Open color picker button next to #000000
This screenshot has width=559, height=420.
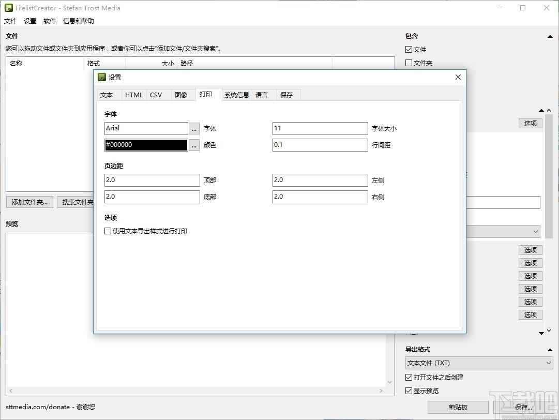pyautogui.click(x=194, y=145)
